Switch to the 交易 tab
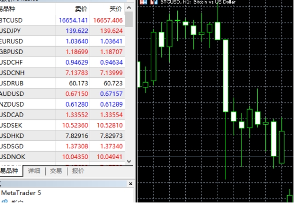Image resolution: width=294 pixels, height=203 pixels. (x=56, y=171)
